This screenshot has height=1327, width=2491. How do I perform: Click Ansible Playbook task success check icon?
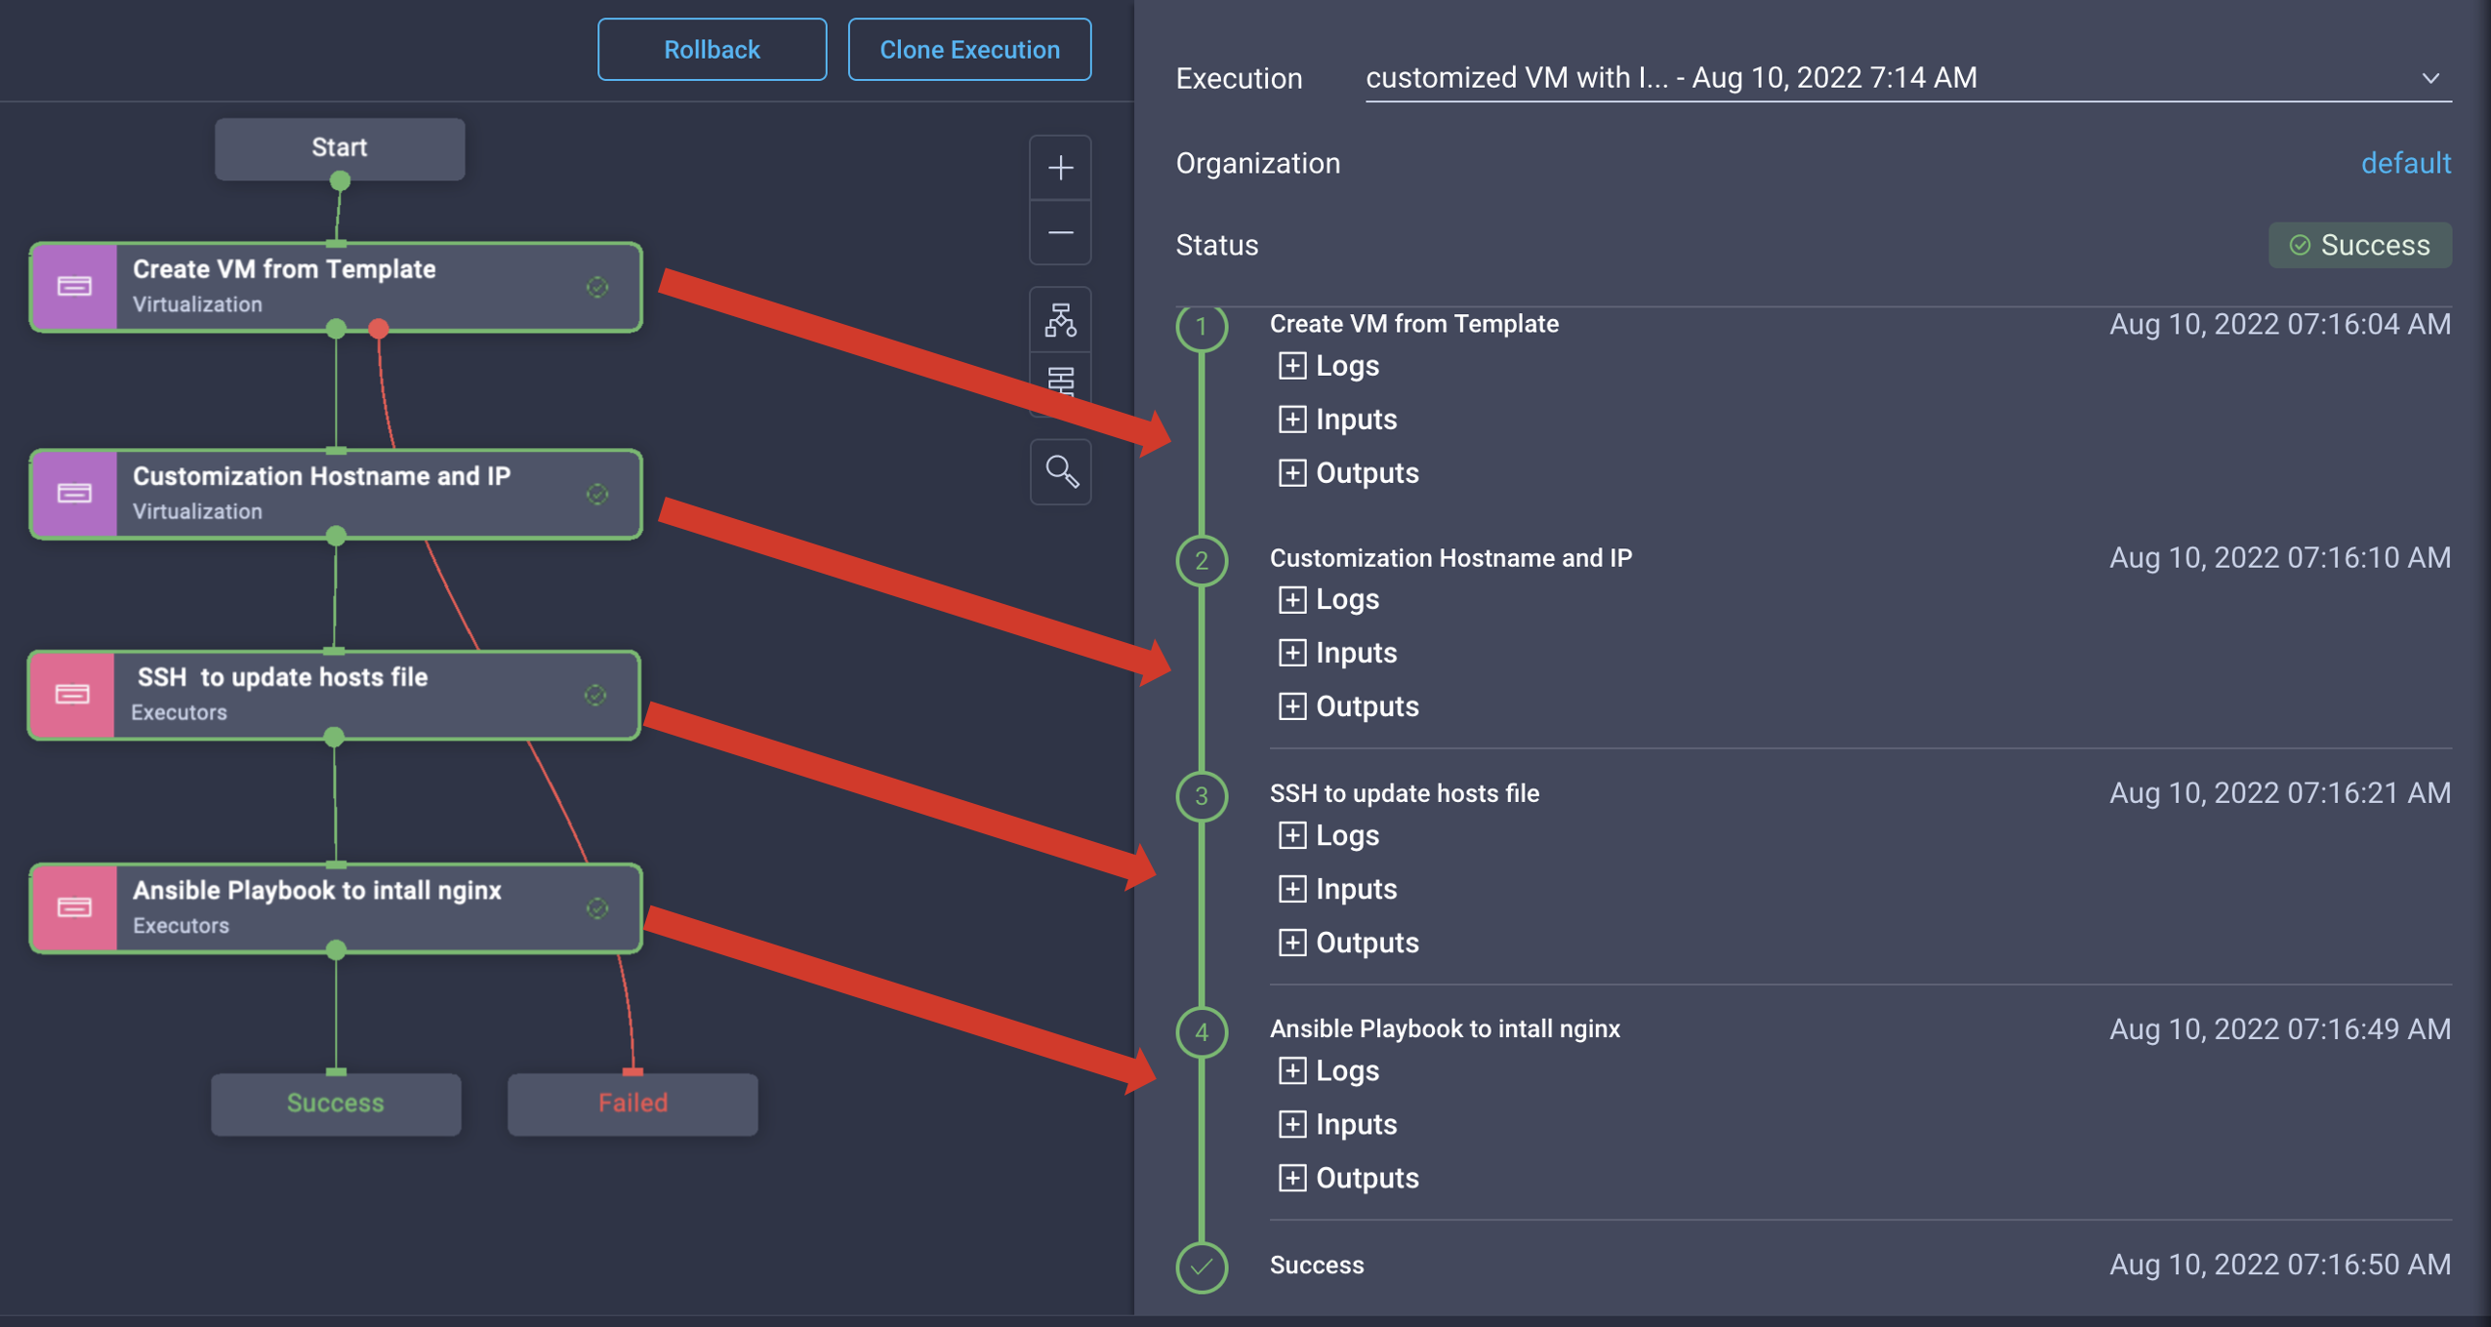coord(597,908)
